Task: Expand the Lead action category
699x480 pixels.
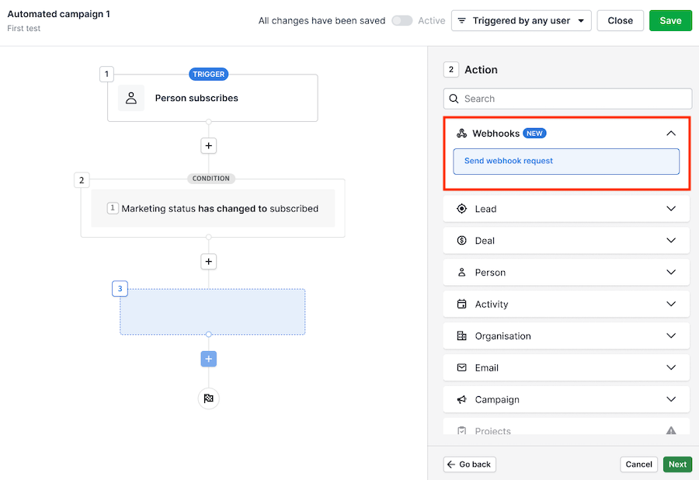Action: click(x=566, y=209)
